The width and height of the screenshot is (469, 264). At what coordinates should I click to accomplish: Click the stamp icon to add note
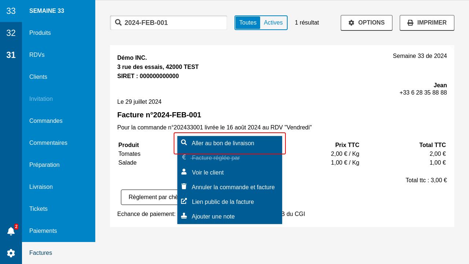[184, 216]
